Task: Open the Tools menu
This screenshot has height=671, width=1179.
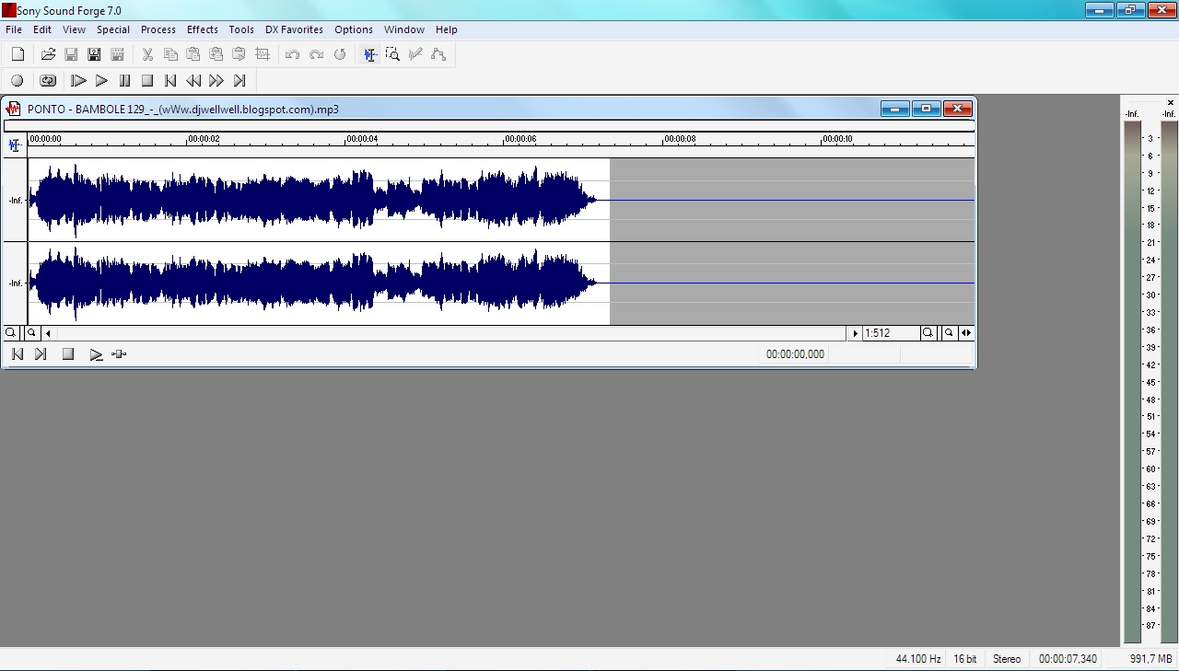Action: click(241, 29)
